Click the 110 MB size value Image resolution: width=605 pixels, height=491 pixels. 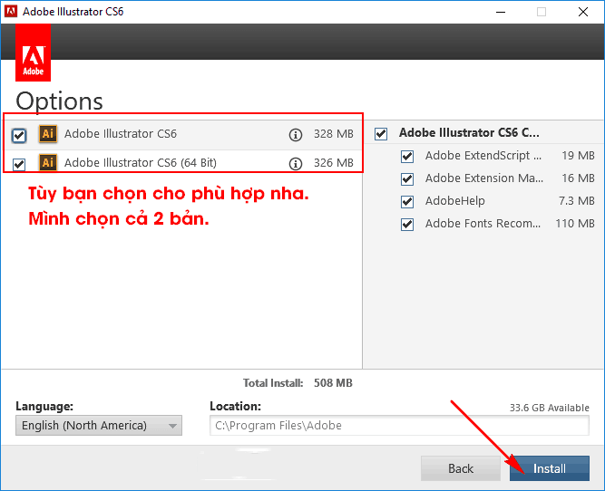(x=575, y=224)
